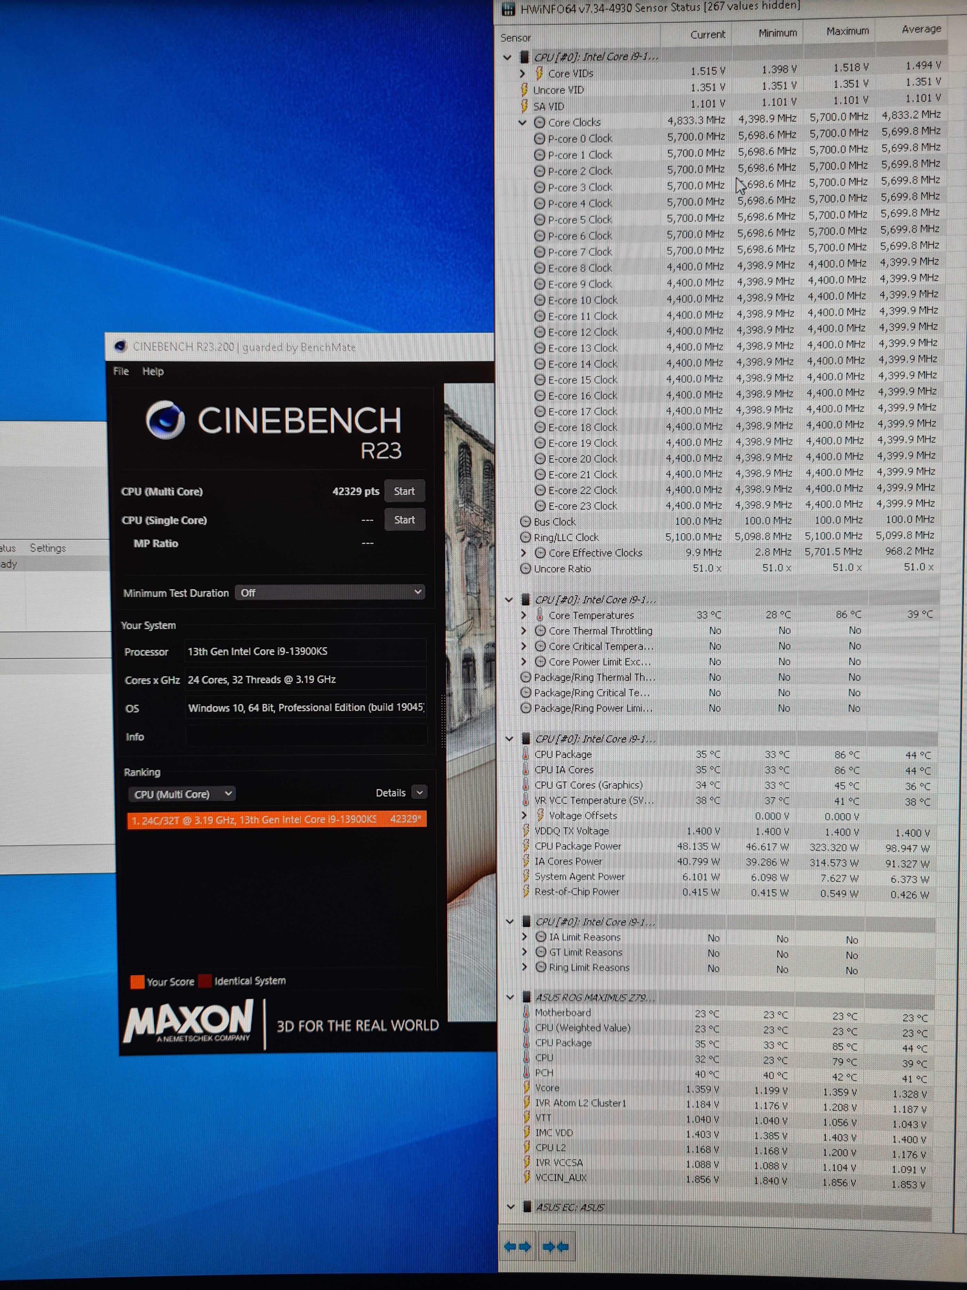Image resolution: width=967 pixels, height=1290 pixels.
Task: Expand the Core Temperatures row
Action: pos(523,615)
